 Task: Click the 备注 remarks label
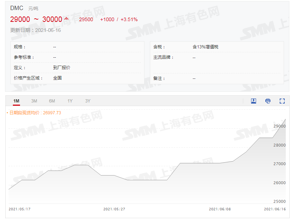(x=159, y=78)
